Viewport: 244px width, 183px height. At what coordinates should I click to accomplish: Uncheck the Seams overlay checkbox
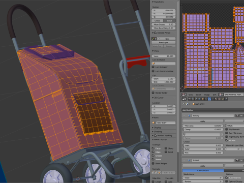point(153,159)
